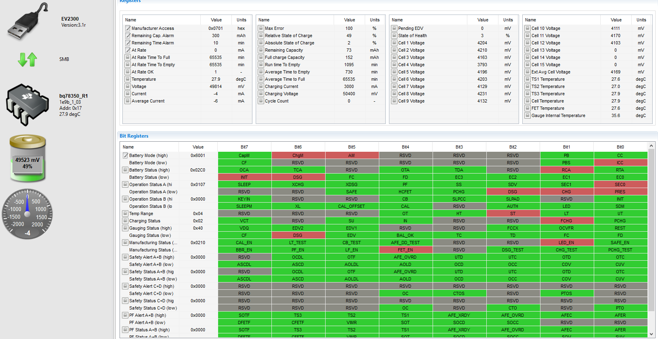This screenshot has height=339, width=658.
Task: Click the scroll up arrow of Bit Registers
Action: 651,146
